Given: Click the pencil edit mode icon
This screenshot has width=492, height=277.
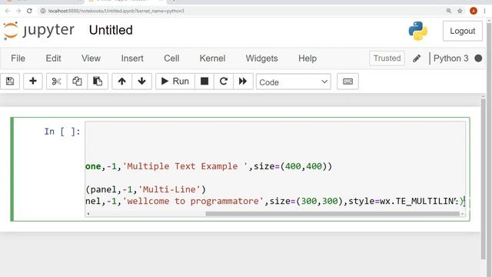Looking at the screenshot, I should tap(417, 58).
